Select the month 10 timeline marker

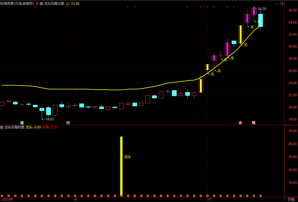(209, 199)
